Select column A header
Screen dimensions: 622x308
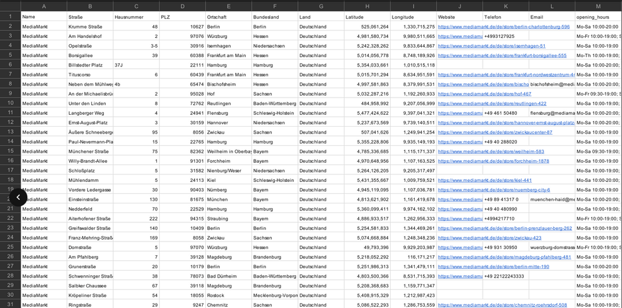point(44,6)
